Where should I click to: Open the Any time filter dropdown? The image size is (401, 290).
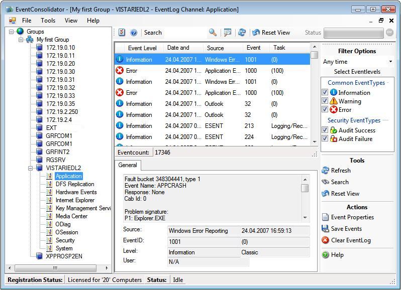(x=390, y=62)
